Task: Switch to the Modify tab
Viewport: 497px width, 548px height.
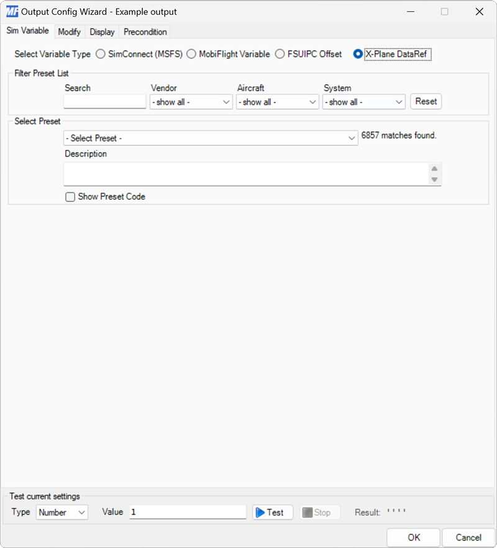Action: pyautogui.click(x=69, y=32)
